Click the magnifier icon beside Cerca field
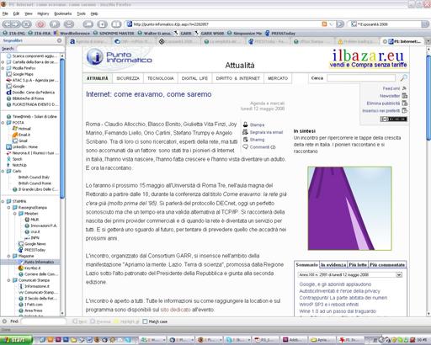 click(403, 78)
